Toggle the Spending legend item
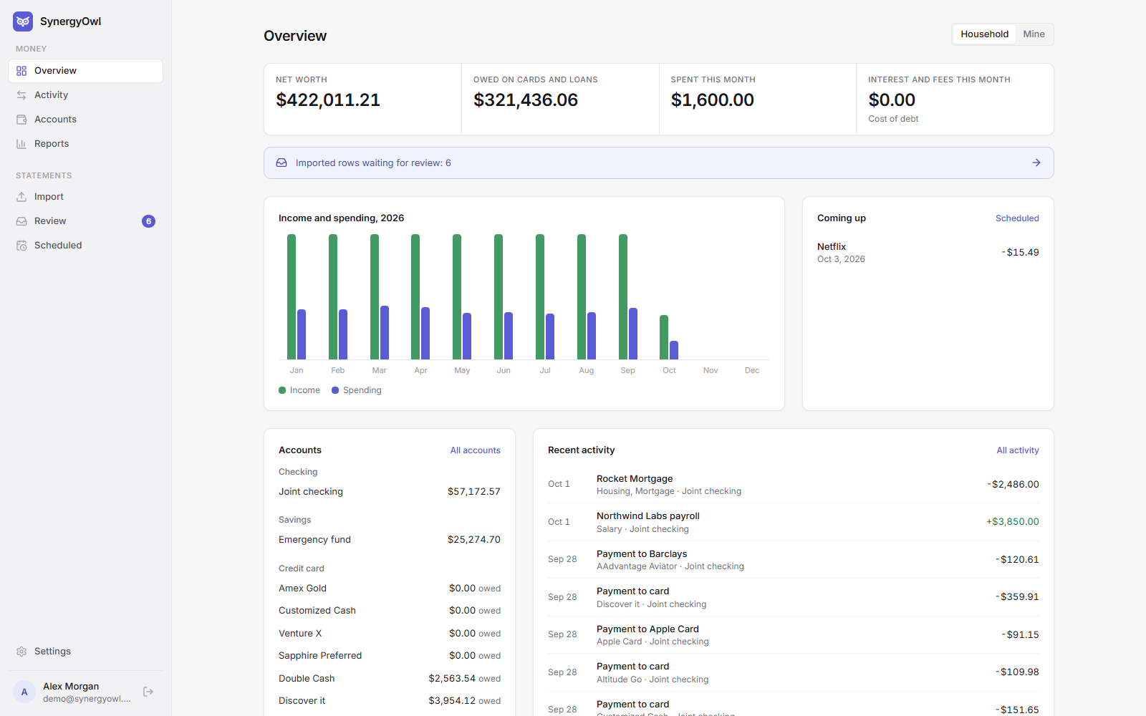Viewport: 1146px width, 716px height. coord(357,390)
